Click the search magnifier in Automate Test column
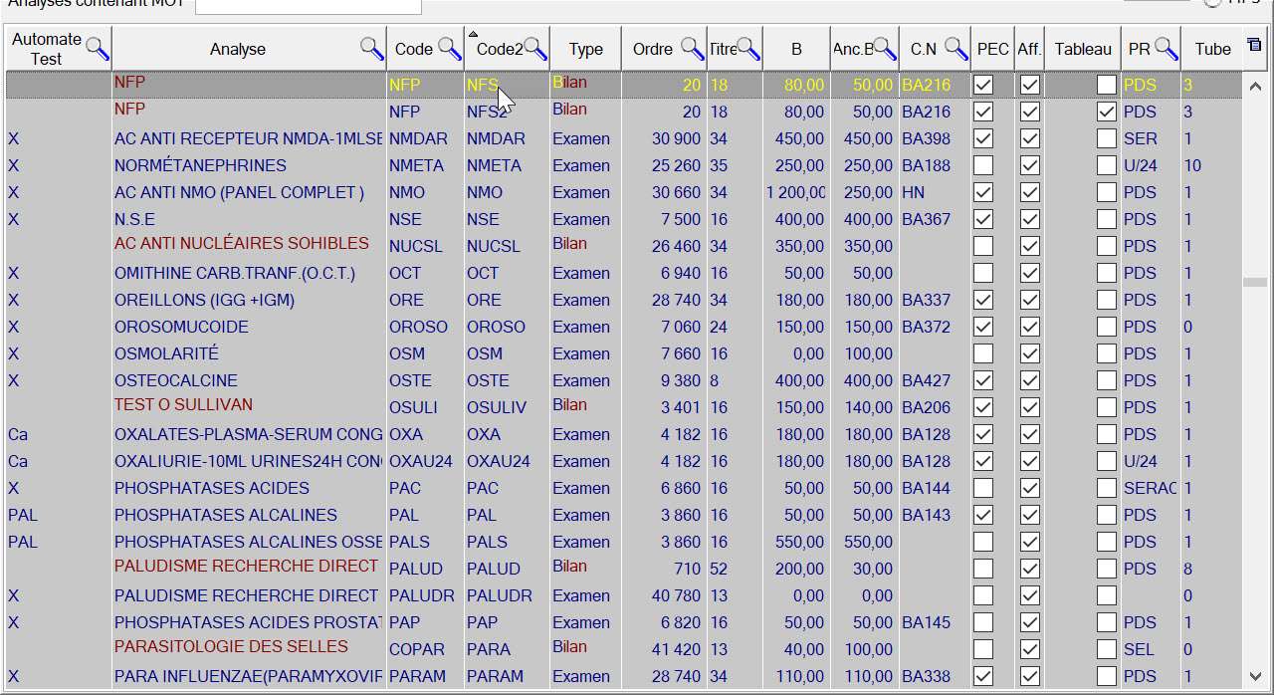 pyautogui.click(x=98, y=48)
